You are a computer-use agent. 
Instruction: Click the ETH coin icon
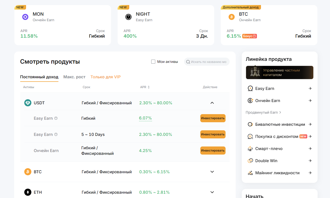pos(28,192)
